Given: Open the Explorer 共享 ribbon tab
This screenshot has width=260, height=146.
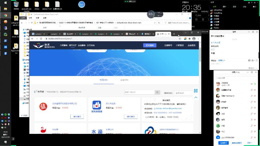Looking at the screenshot, I should click(38, 18).
